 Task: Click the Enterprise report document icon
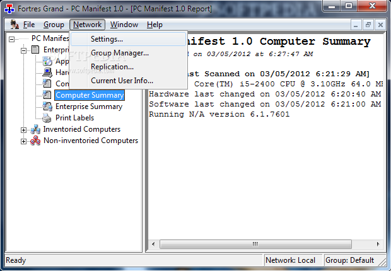[35, 50]
